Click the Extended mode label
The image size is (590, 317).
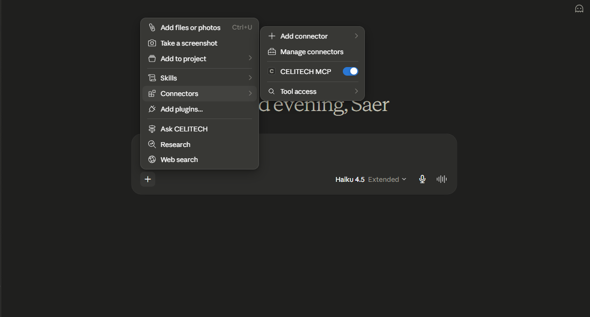[384, 179]
